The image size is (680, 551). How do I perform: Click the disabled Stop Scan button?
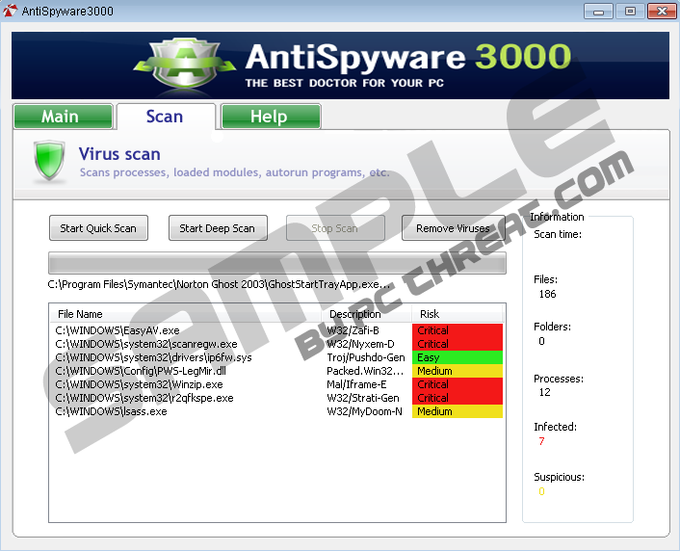pos(335,227)
